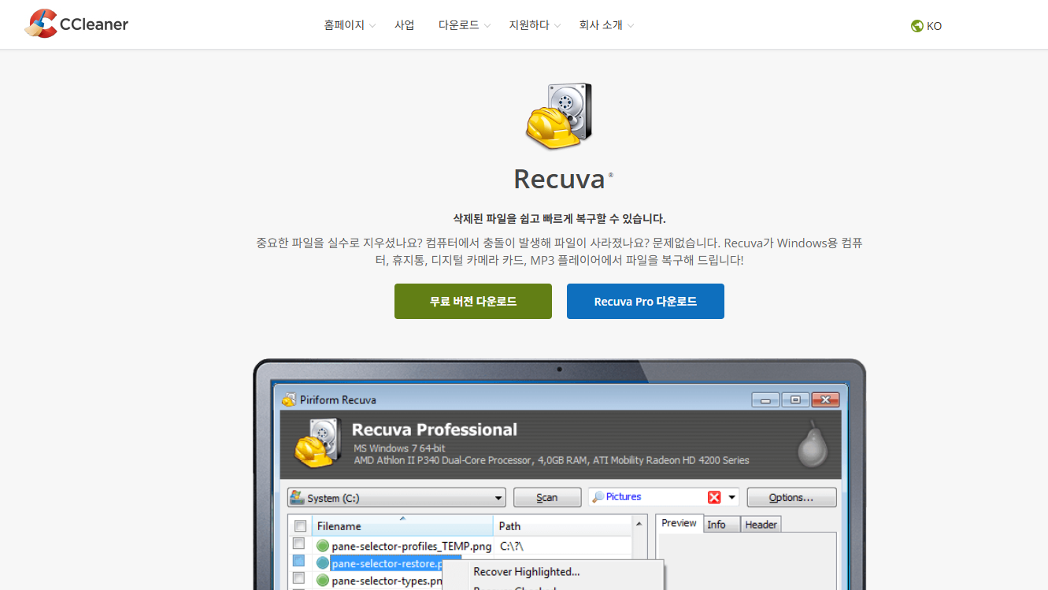
Task: Maximize the Piriform Recuva window
Action: click(x=795, y=399)
